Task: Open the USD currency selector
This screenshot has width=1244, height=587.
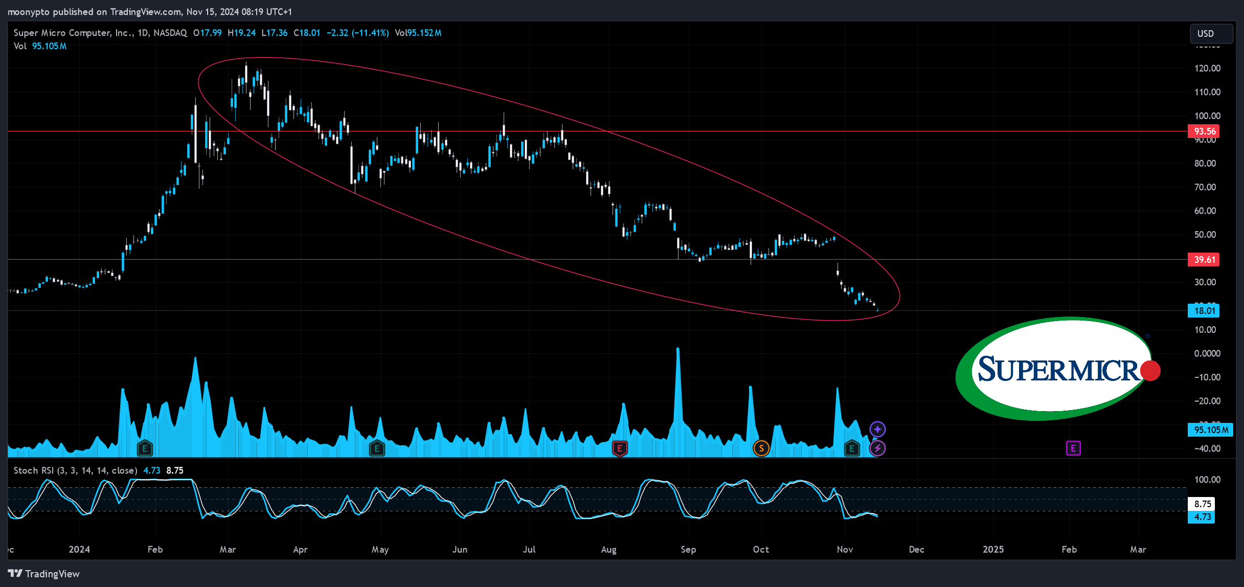Action: click(x=1211, y=33)
